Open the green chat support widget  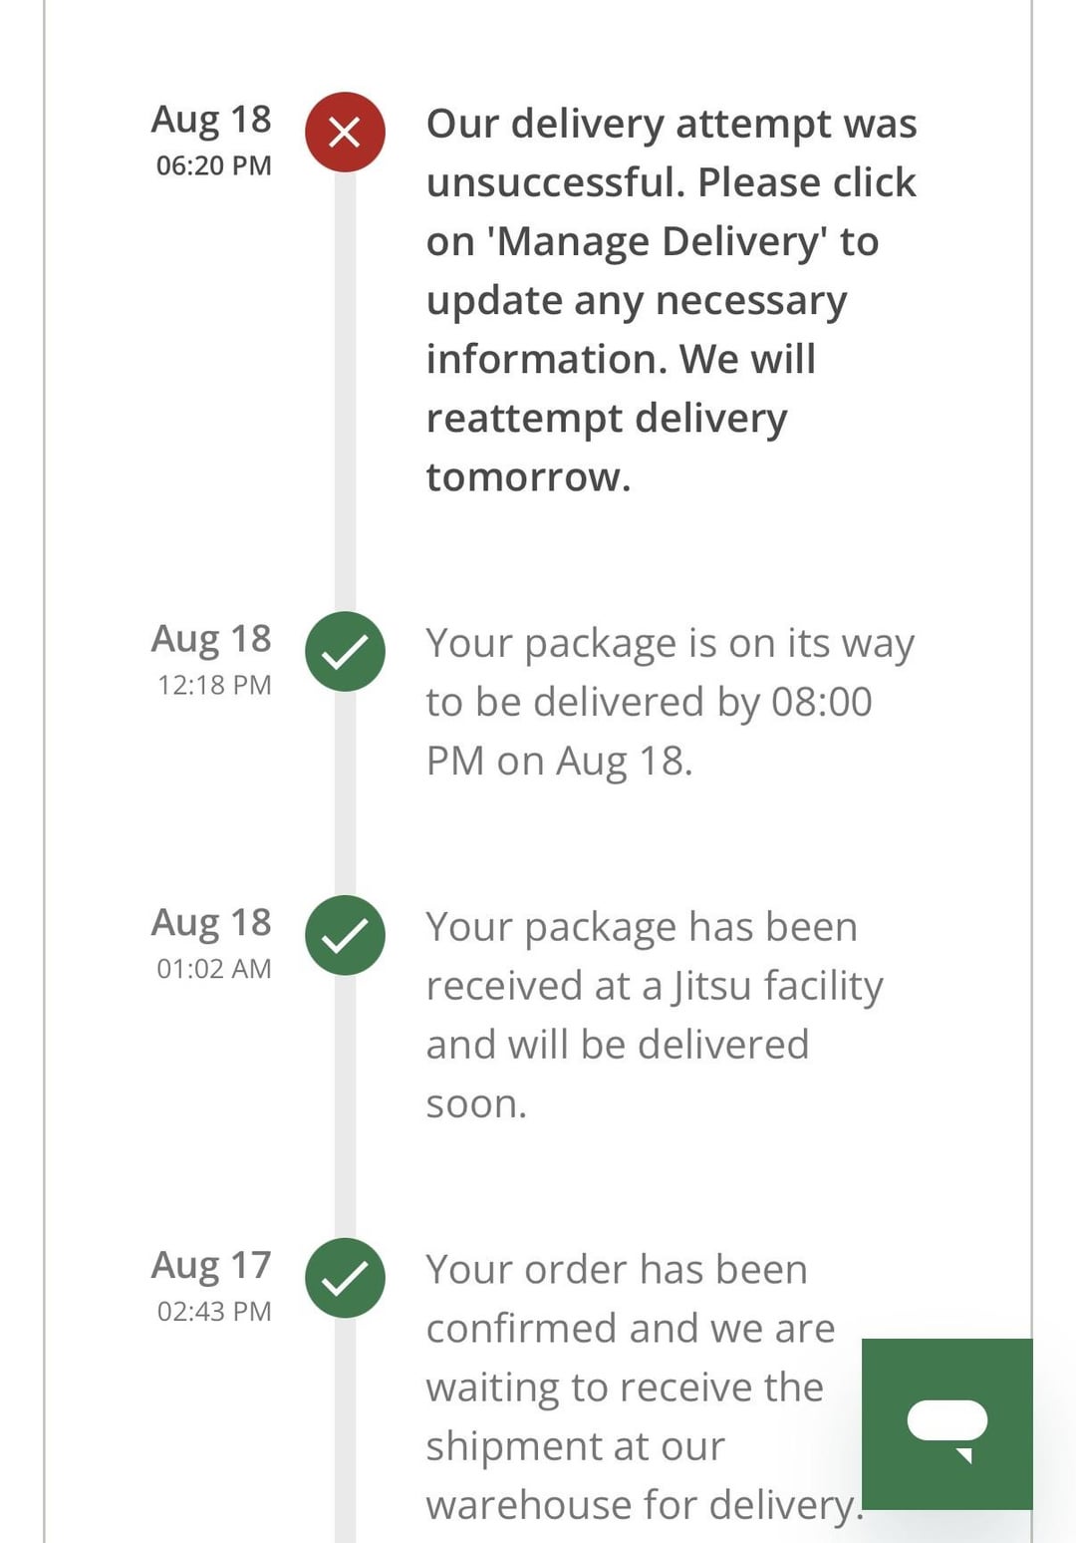coord(946,1423)
